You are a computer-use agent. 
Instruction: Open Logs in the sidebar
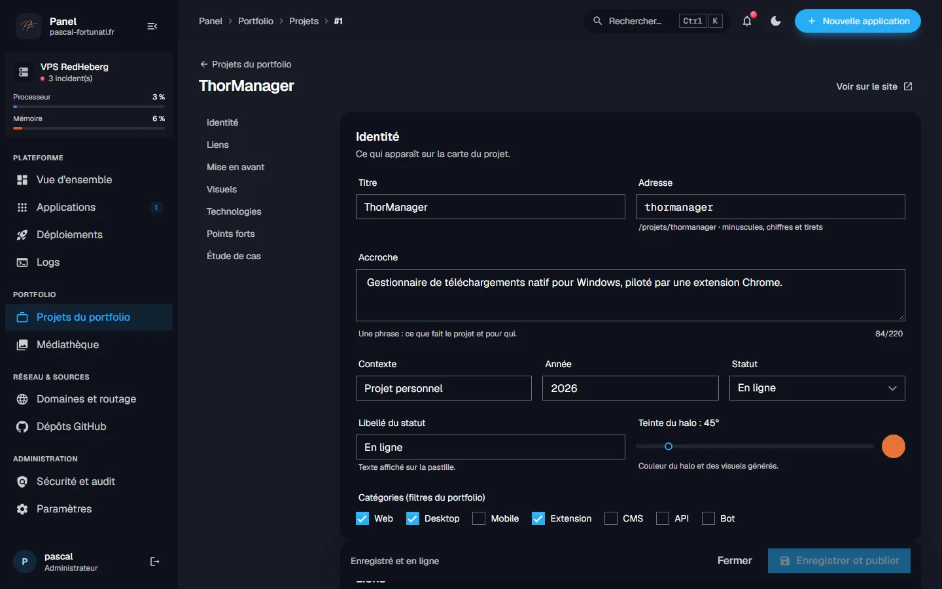coord(89,262)
